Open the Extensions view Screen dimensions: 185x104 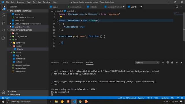coord(3,38)
